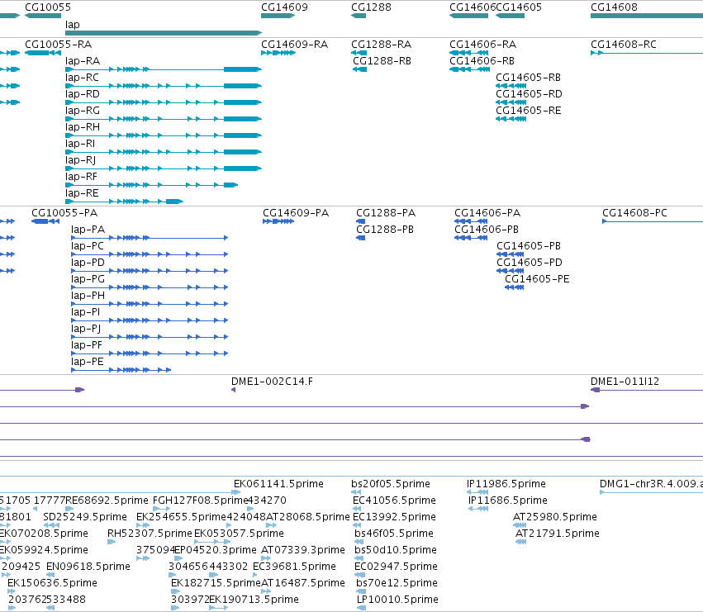Click the lap-PH protein label

88,296
